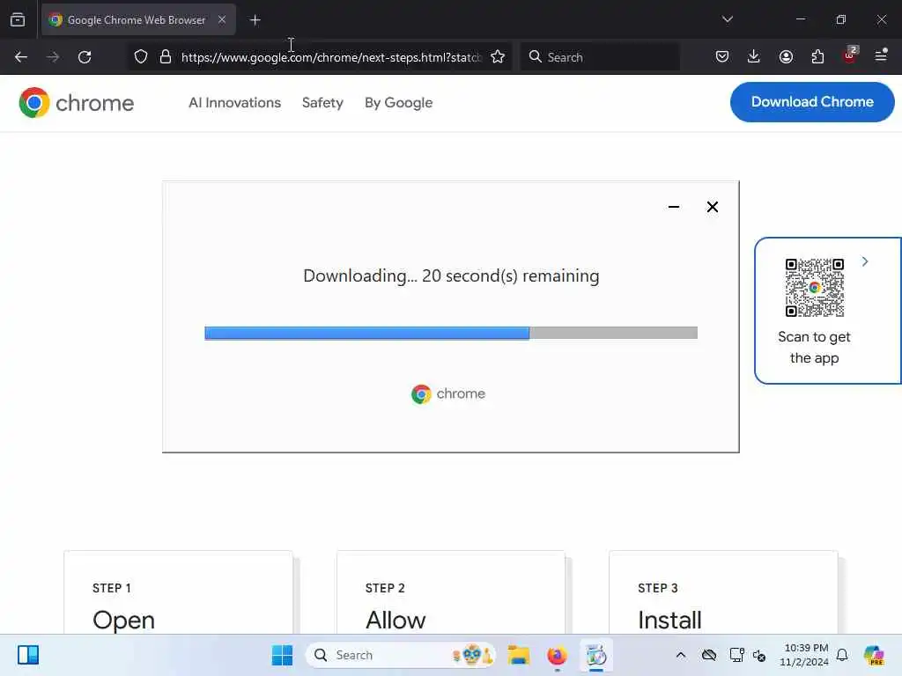
Task: View site security via the padlock icon
Action: [166, 57]
